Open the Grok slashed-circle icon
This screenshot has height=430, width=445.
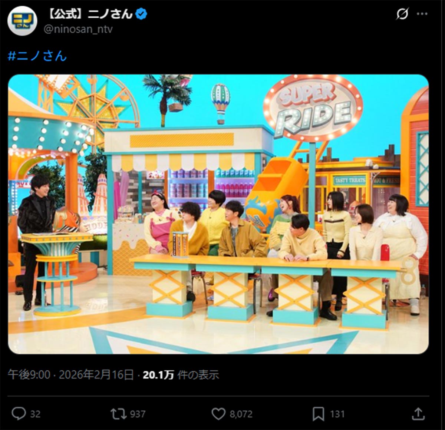coord(402,14)
